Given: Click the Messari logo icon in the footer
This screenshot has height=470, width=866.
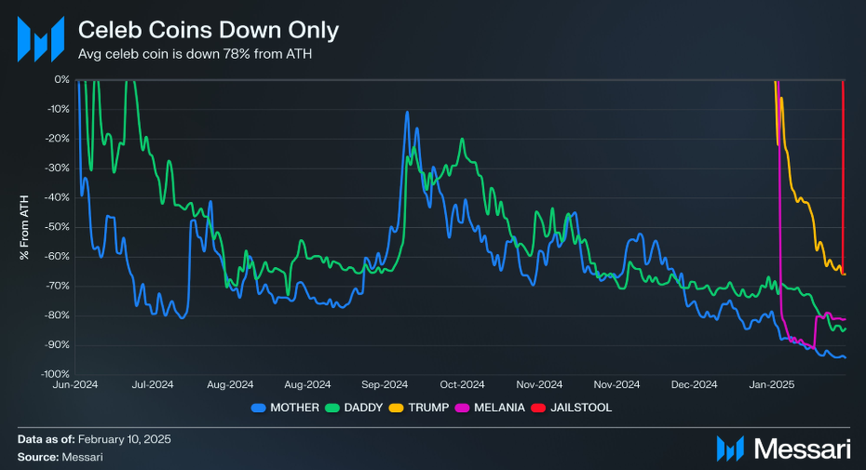Looking at the screenshot, I should click(729, 449).
